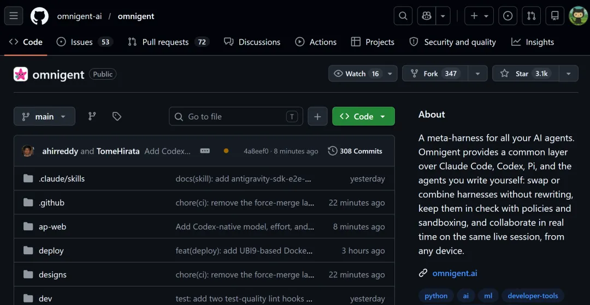
Task: Expand the Watch notification options arrow
Action: tap(390, 74)
